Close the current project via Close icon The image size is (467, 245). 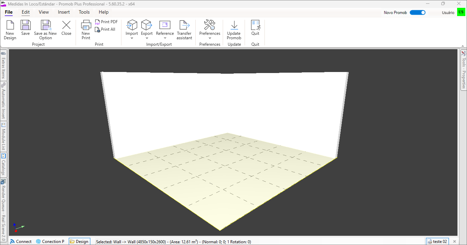tap(66, 26)
